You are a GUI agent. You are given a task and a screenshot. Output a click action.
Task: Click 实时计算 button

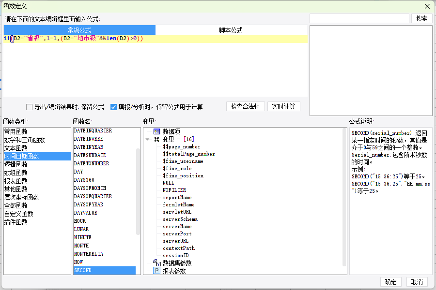click(283, 106)
